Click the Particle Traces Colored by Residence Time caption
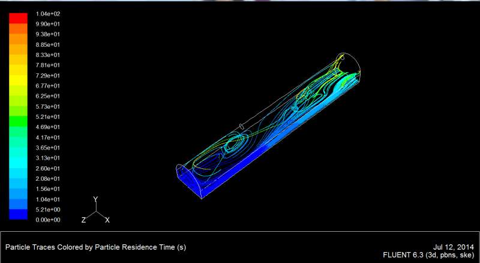The height and width of the screenshot is (263, 480). (x=96, y=247)
